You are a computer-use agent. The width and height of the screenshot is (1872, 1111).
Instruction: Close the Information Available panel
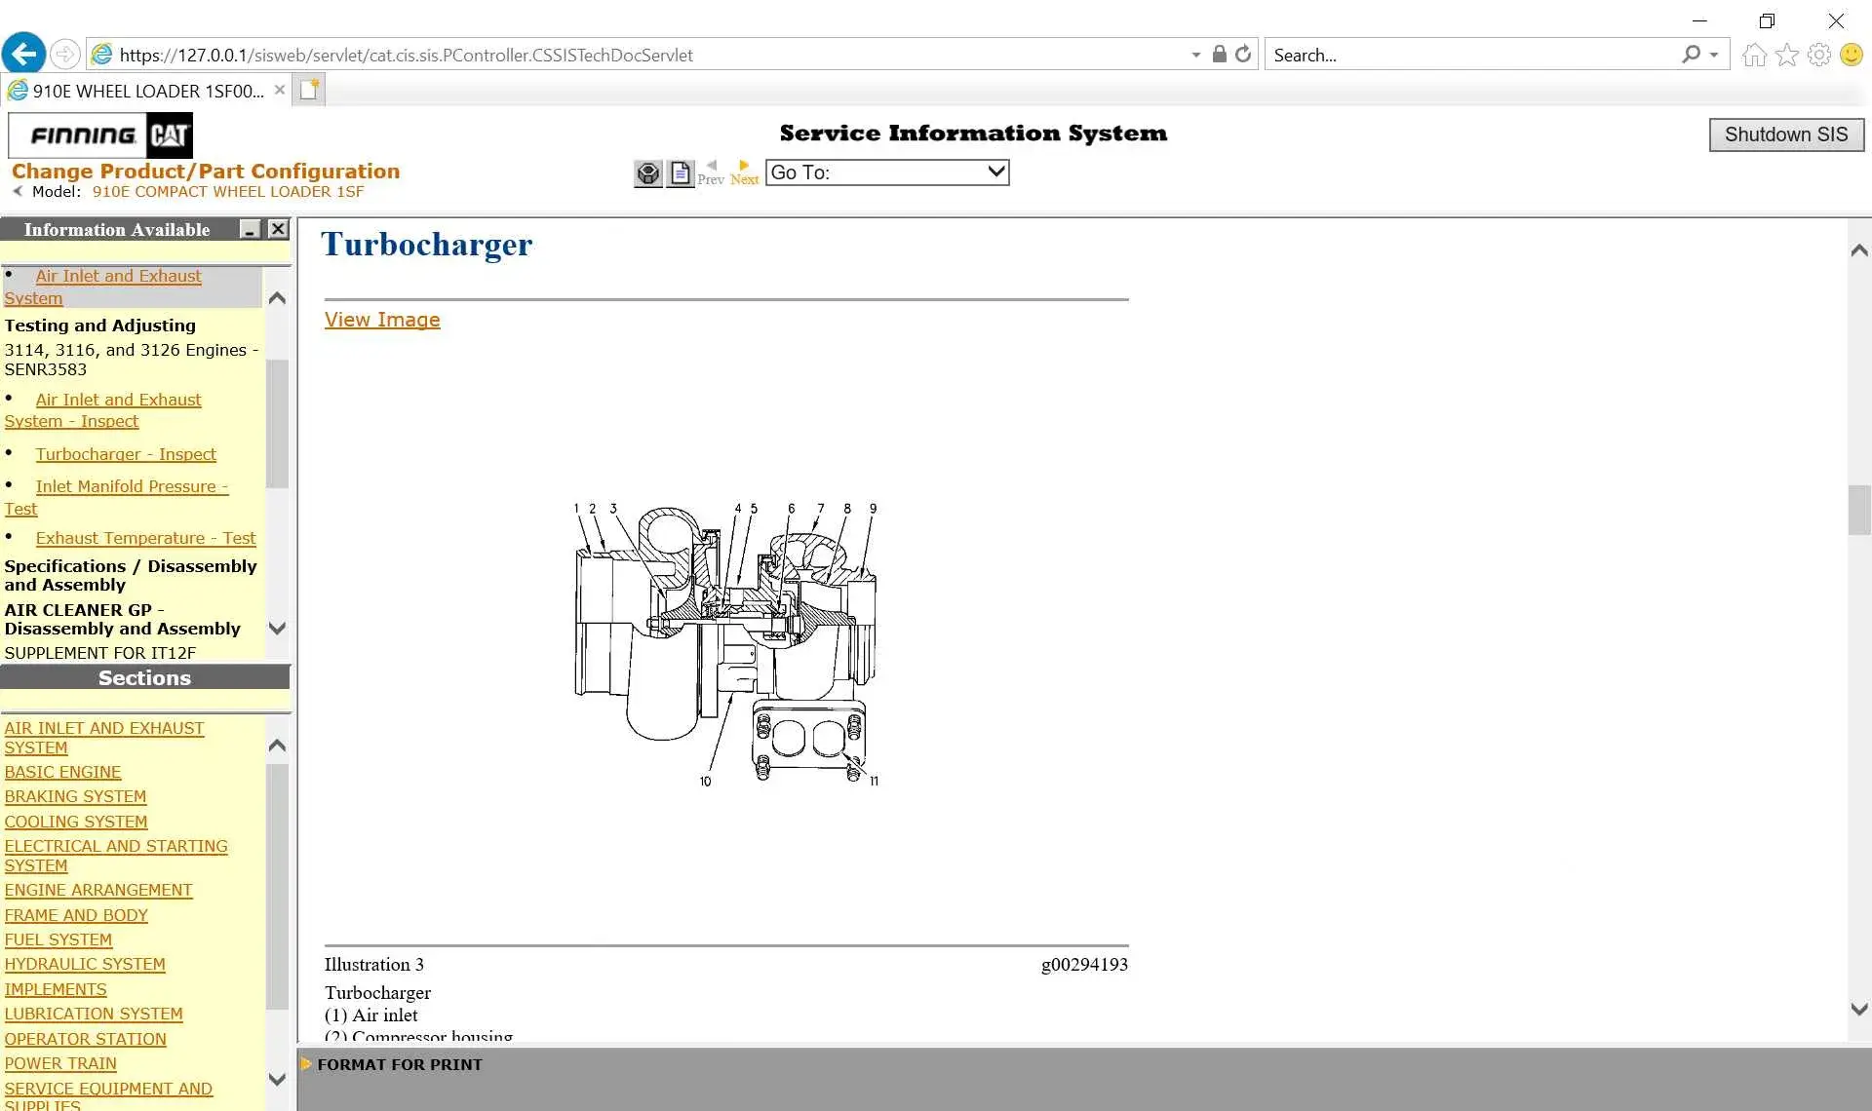click(x=278, y=229)
